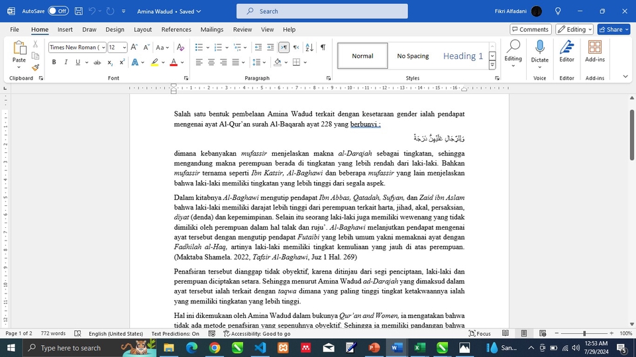
Task: Open Change Case Aa dropdown
Action: [x=162, y=48]
